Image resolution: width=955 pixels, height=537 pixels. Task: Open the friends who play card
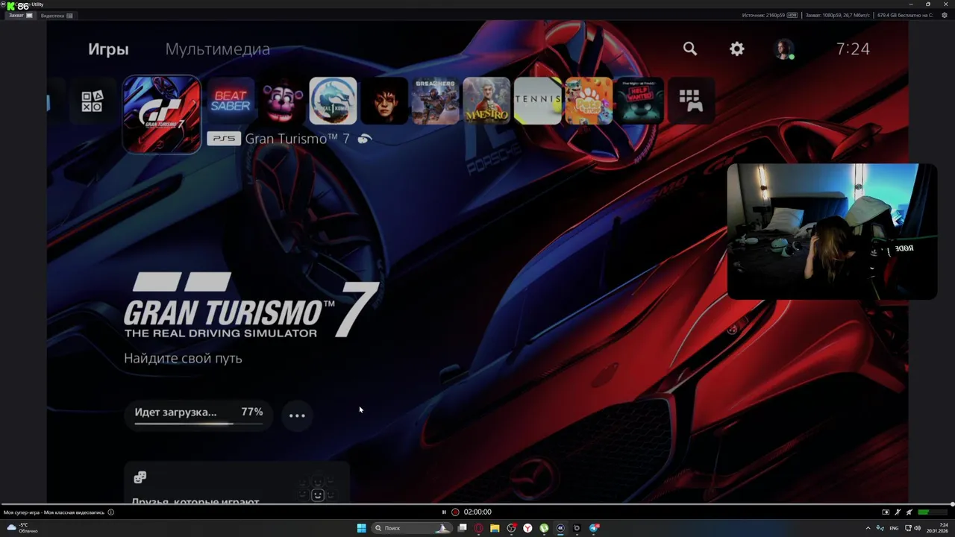[237, 483]
